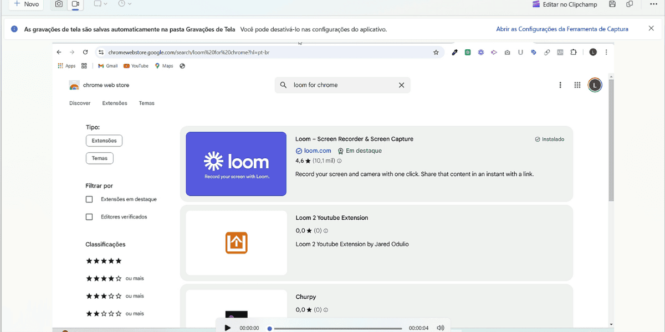Click the Save icon beside Editar no Clipchamp

[612, 4]
